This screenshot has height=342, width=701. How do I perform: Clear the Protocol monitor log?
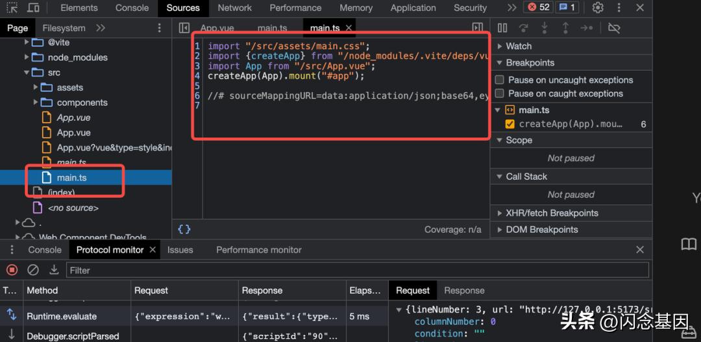click(x=33, y=270)
